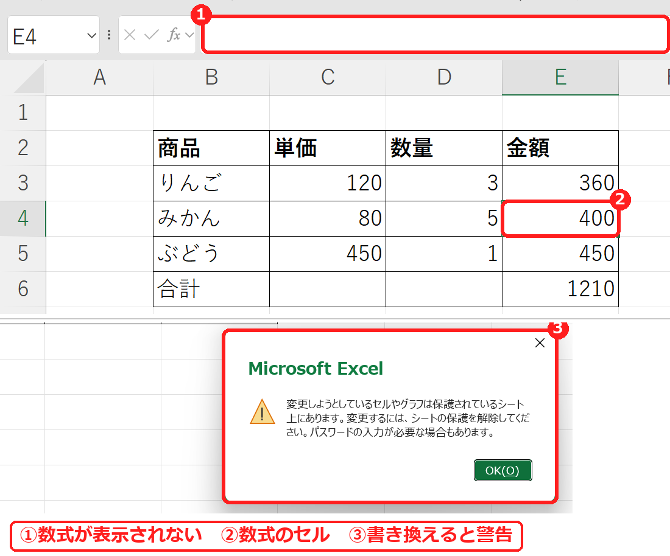This screenshot has width=670, height=556.
Task: Click the warning triangle icon in dialog
Action: coord(262,412)
